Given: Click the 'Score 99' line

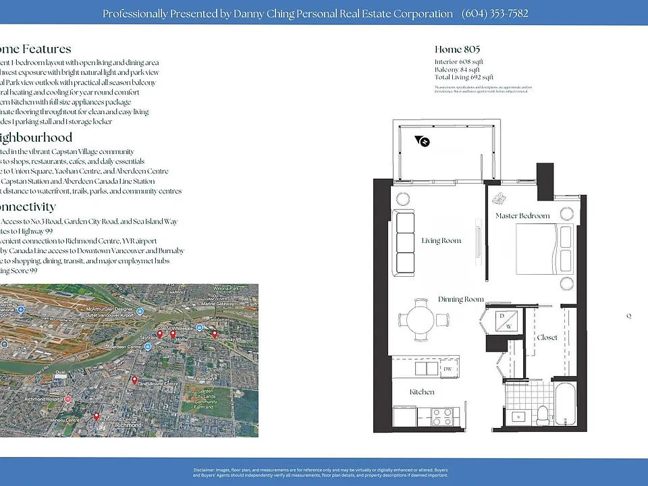Looking at the screenshot, I should (x=19, y=271).
